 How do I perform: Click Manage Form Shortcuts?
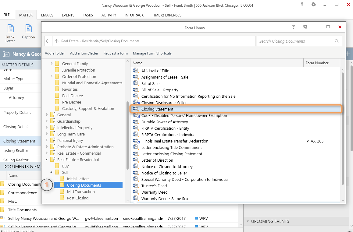tap(152, 53)
